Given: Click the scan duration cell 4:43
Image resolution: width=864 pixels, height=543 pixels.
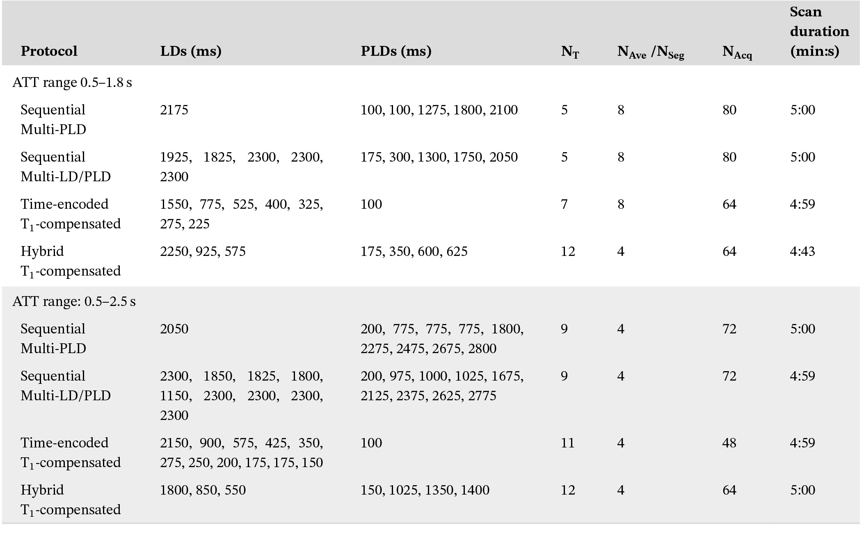Looking at the screenshot, I should (x=802, y=251).
